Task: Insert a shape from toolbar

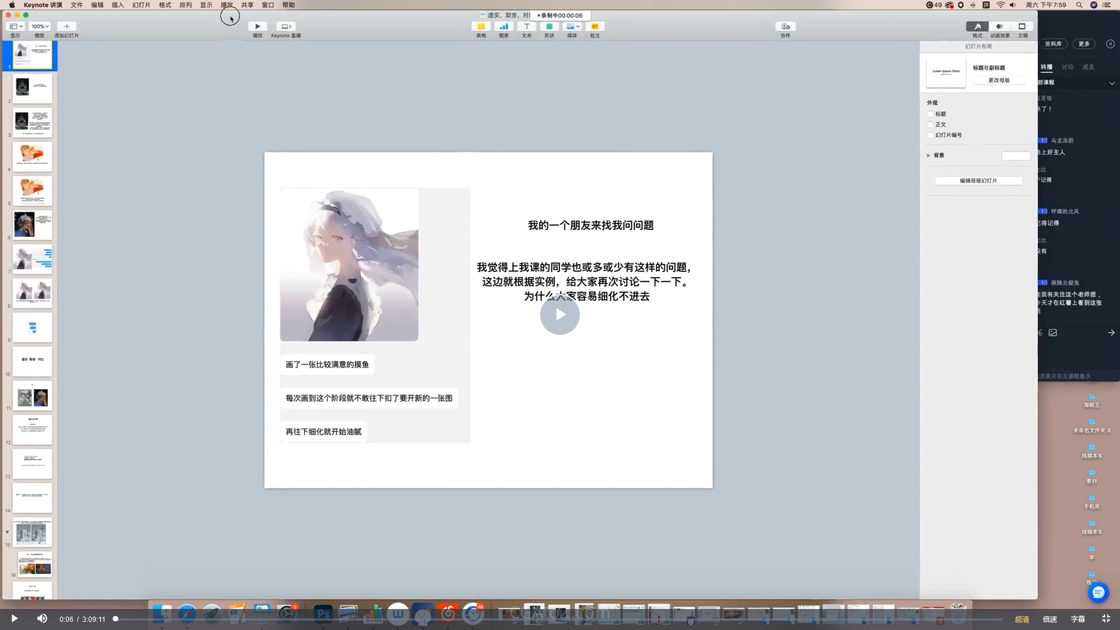Action: [549, 26]
